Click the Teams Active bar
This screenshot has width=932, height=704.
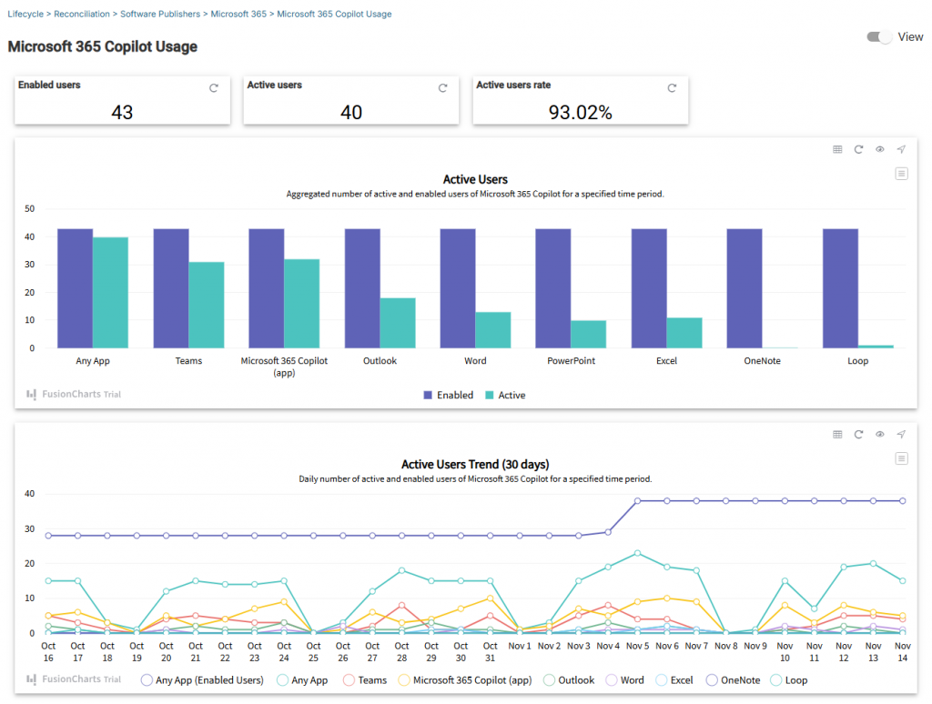coord(207,305)
